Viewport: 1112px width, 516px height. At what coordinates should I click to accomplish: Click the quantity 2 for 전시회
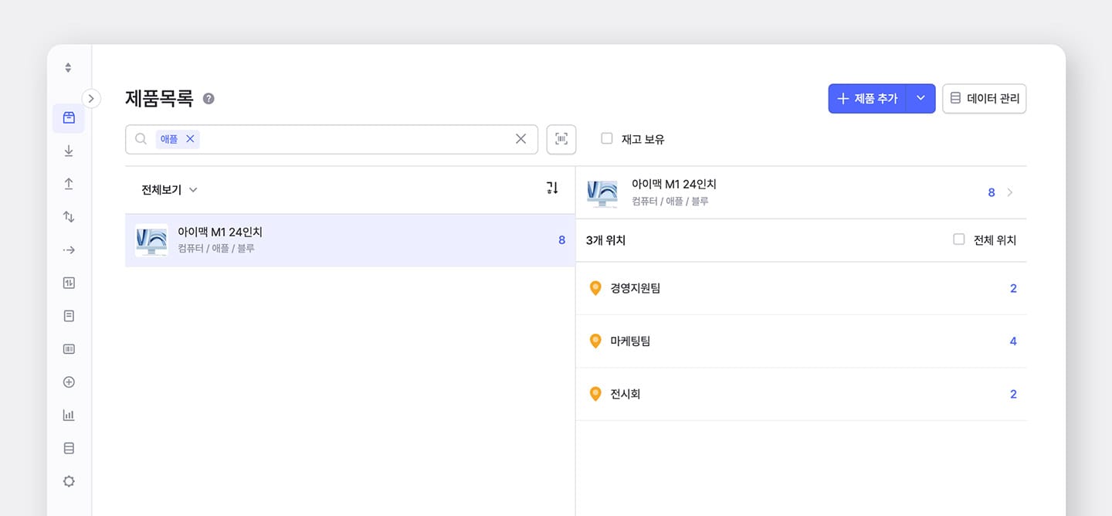tap(1013, 395)
